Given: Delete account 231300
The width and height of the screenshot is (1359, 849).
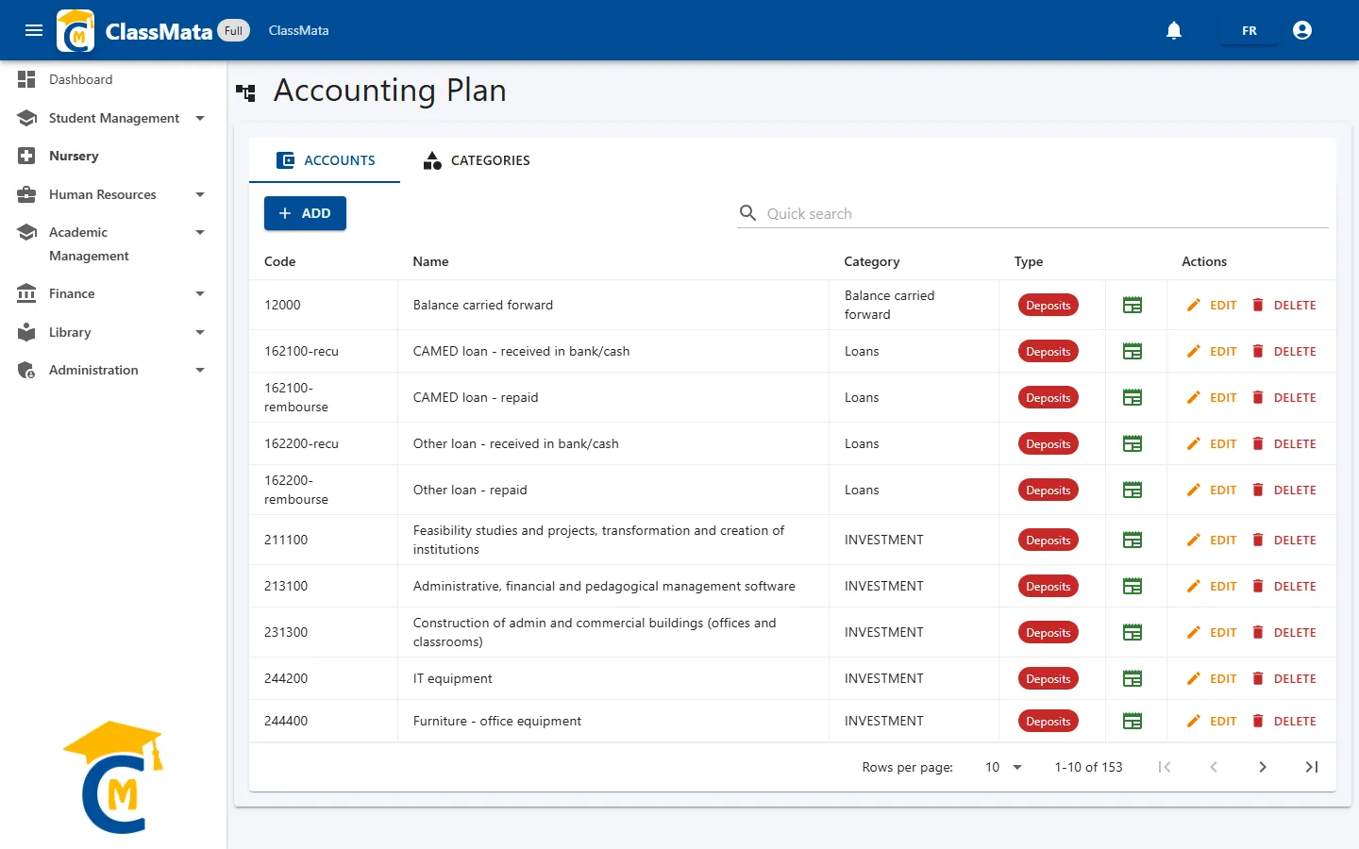Looking at the screenshot, I should (1283, 632).
